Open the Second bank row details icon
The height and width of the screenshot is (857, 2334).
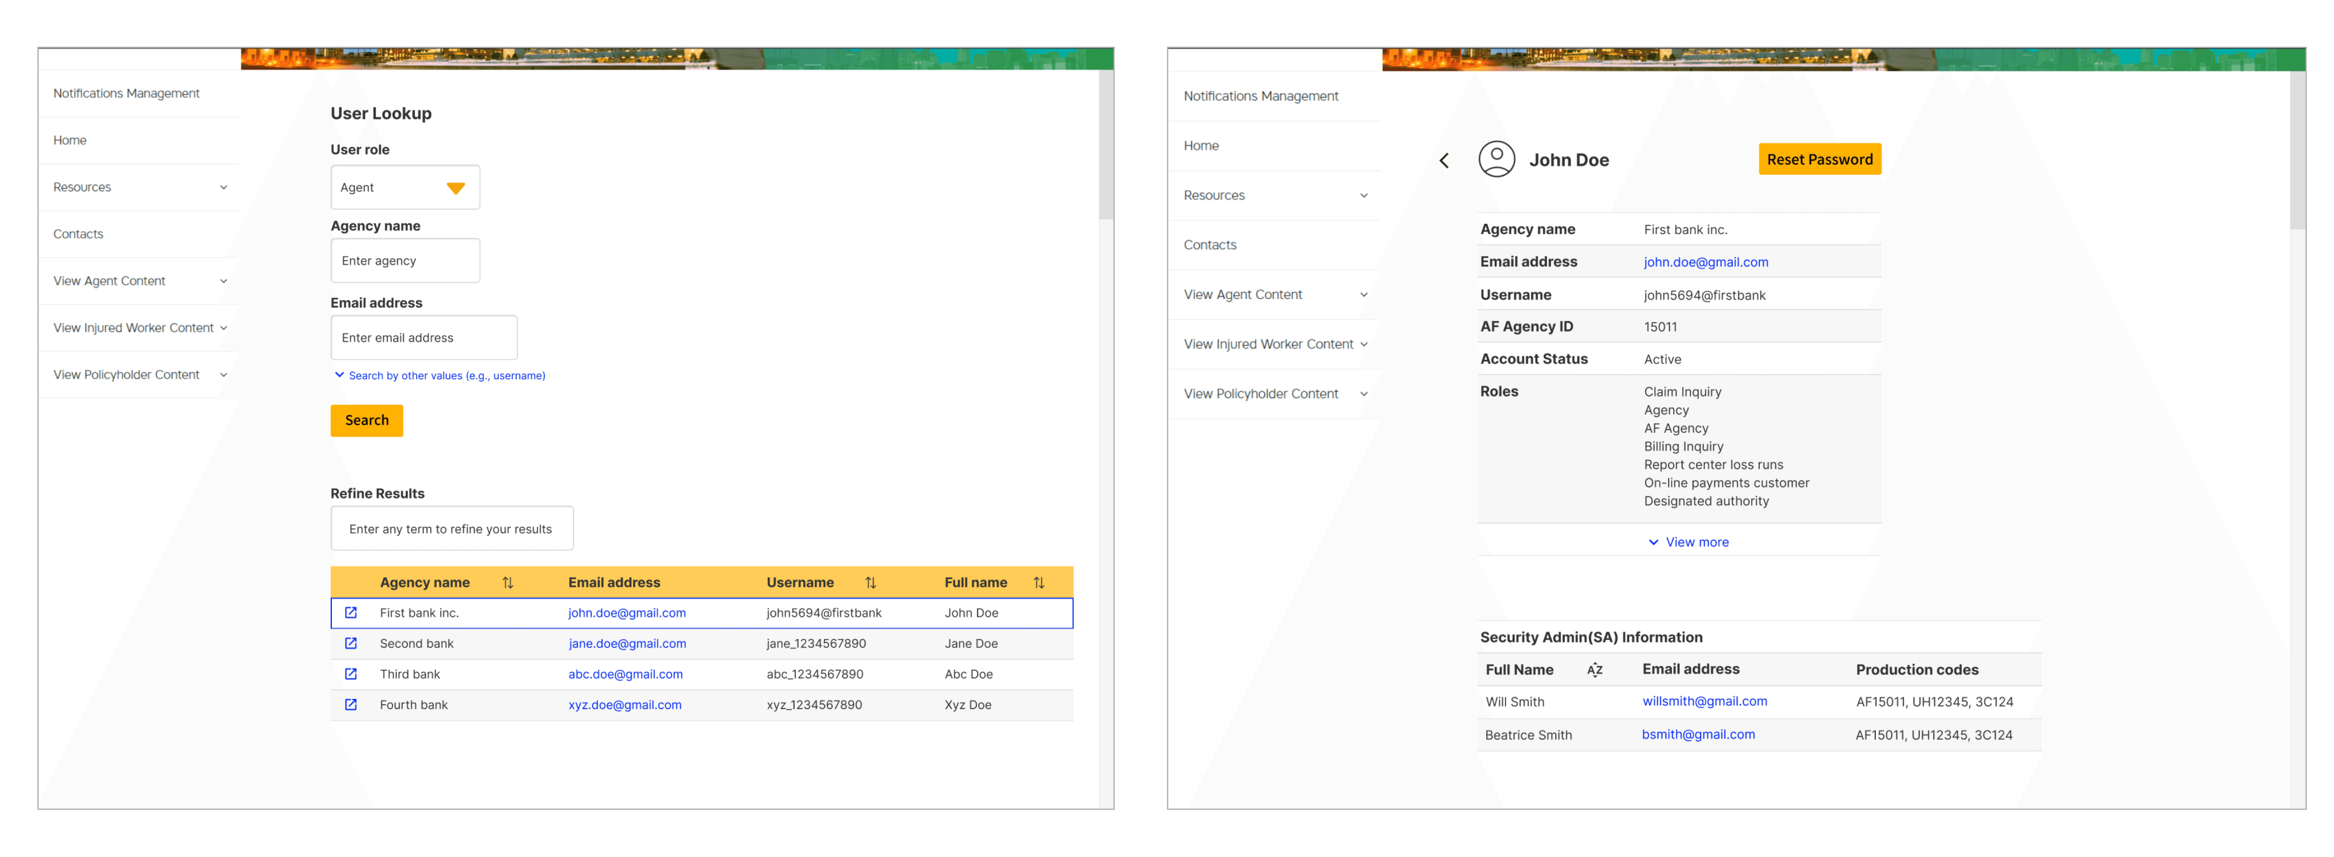(x=351, y=643)
